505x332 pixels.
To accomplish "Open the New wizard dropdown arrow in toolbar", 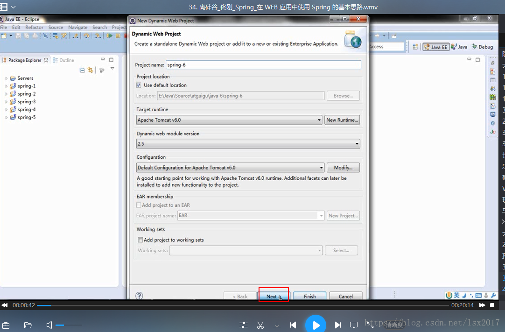I will (11, 36).
